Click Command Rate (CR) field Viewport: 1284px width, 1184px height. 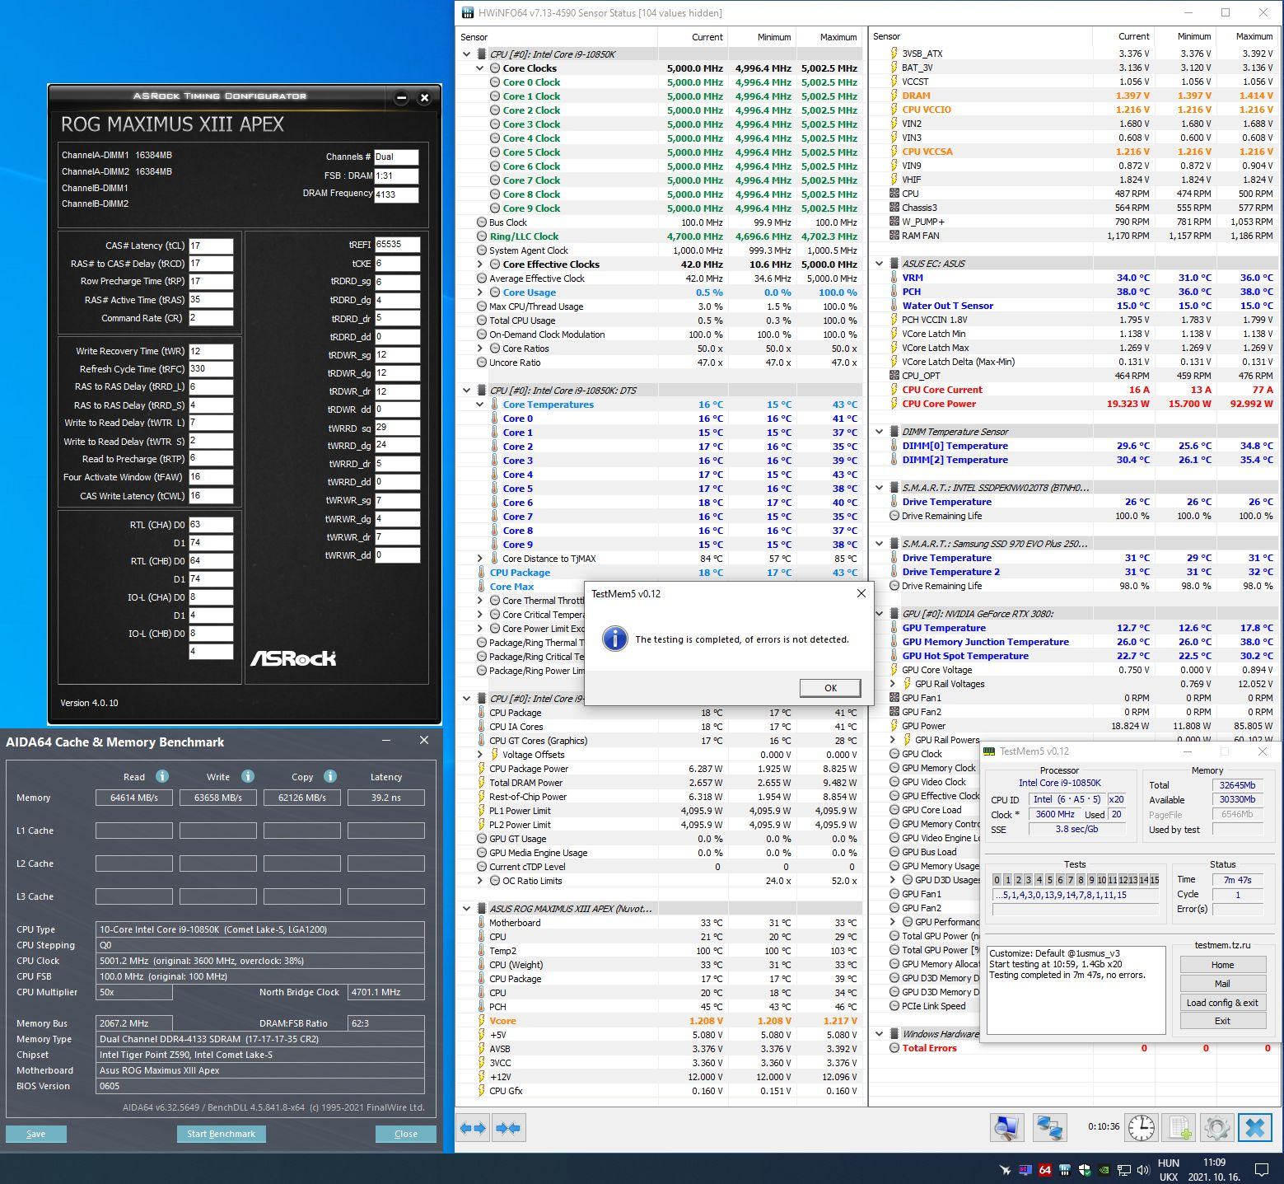click(211, 318)
